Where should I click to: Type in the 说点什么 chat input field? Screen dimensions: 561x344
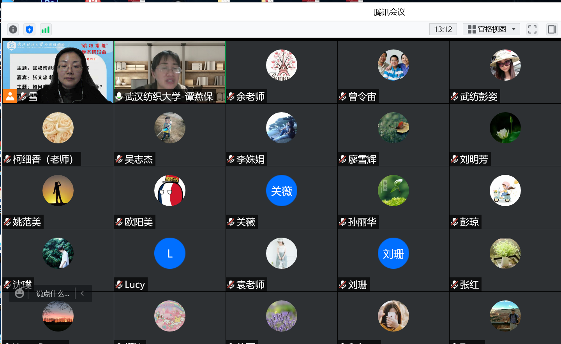pyautogui.click(x=53, y=294)
